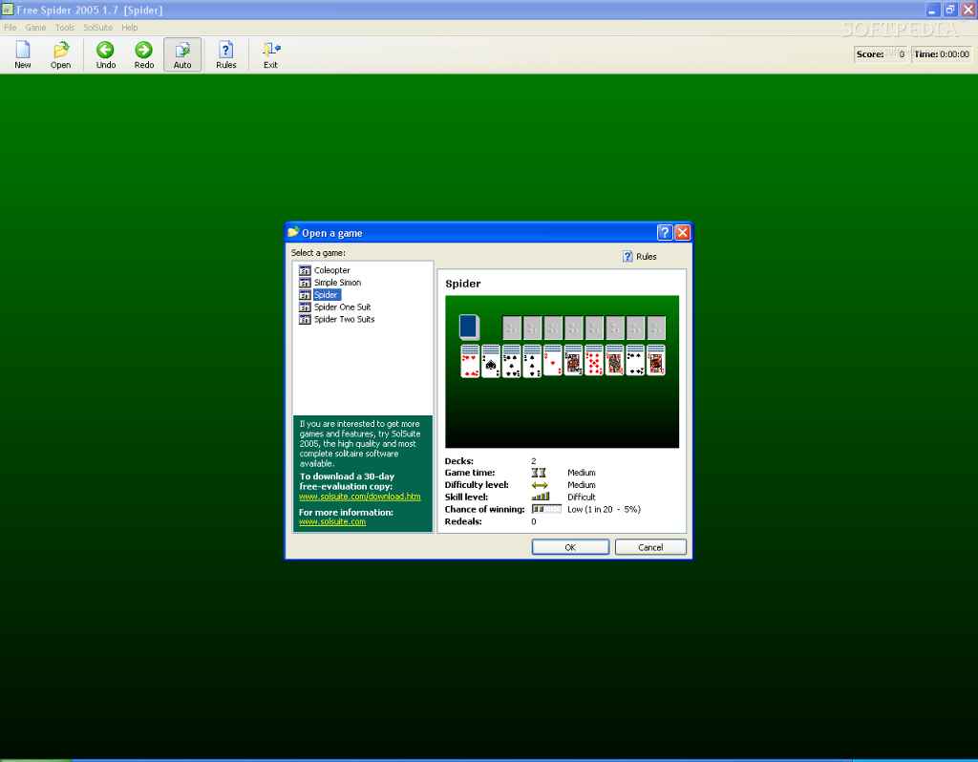Click the dialog help question button
Screen dimensions: 978x762
pos(665,233)
